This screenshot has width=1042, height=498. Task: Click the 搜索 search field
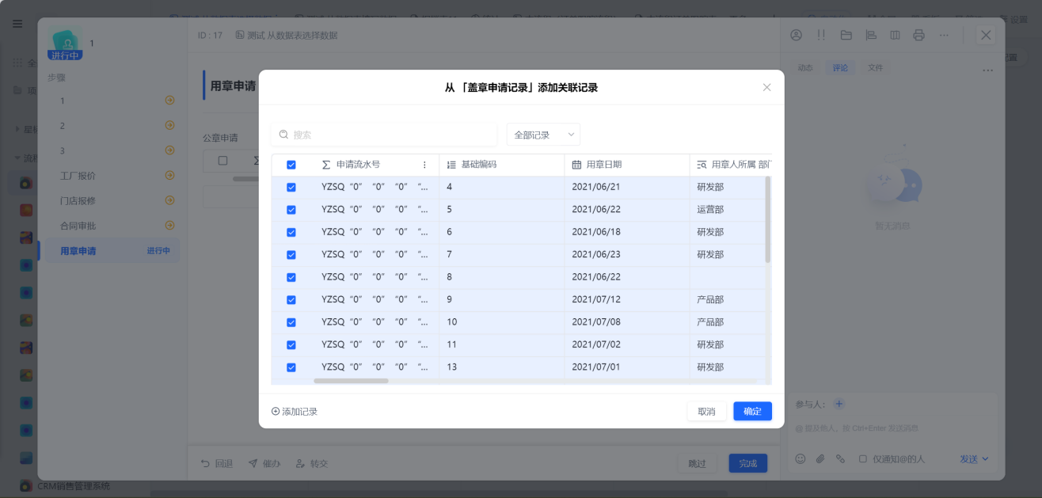[384, 135]
